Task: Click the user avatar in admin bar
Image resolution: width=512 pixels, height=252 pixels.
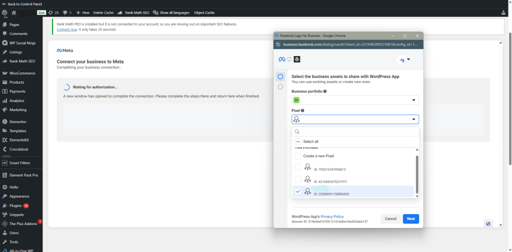Action: [503, 12]
